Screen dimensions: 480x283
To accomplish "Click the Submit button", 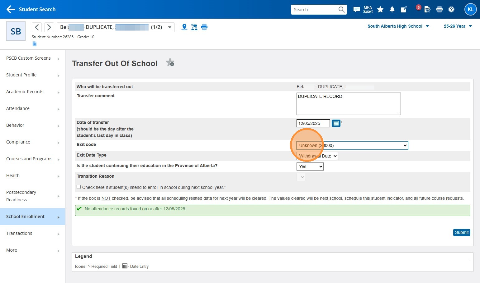I will 461,232.
